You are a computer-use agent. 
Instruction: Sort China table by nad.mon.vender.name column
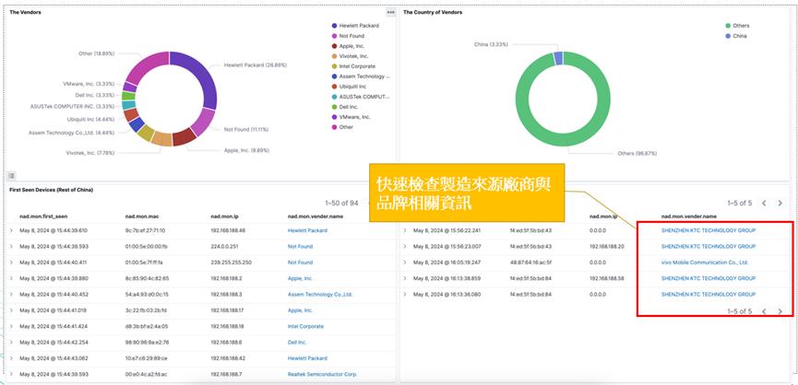688,216
